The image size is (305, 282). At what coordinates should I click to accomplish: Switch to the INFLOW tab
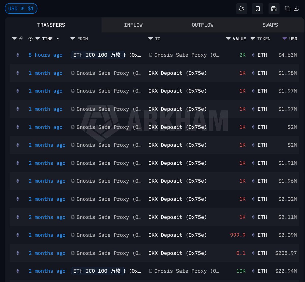(x=133, y=25)
